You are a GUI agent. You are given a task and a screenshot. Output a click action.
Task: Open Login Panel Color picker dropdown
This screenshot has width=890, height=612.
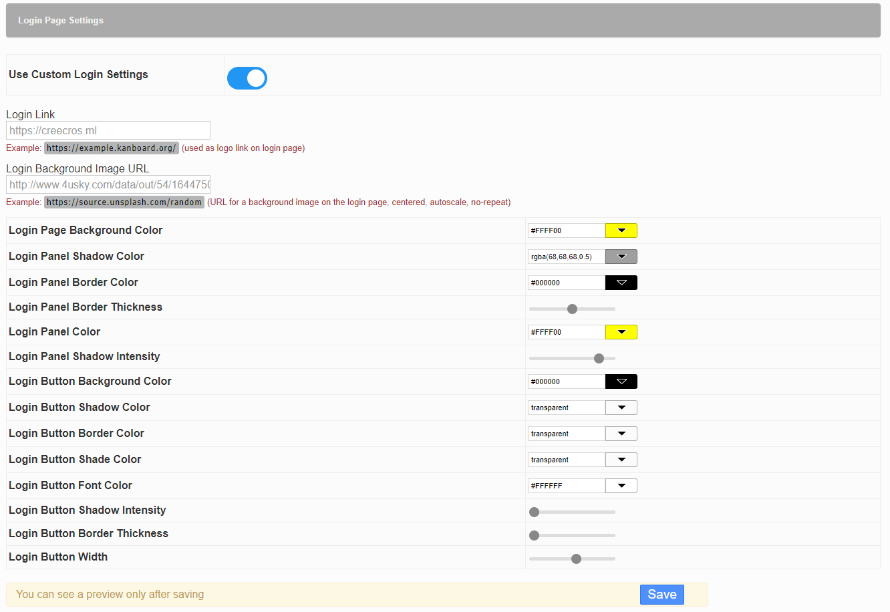tap(621, 332)
